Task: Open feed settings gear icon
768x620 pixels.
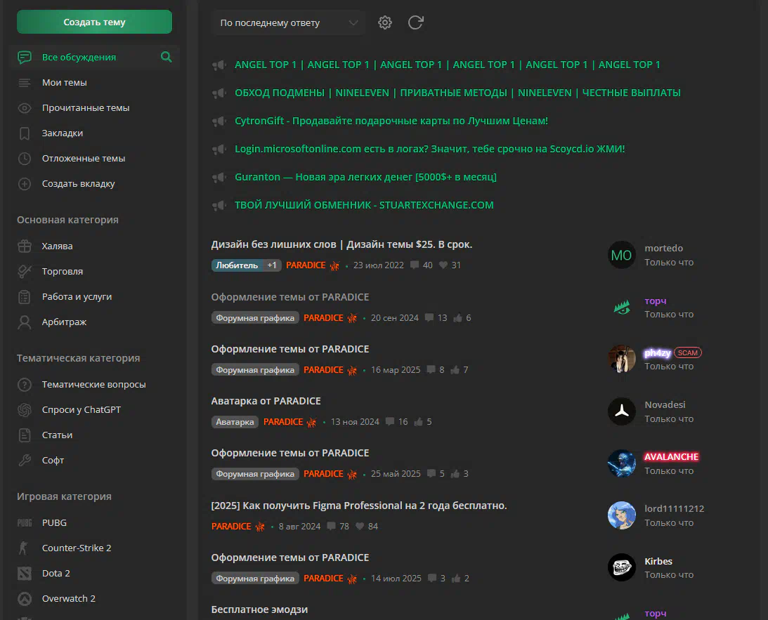Action: [x=385, y=22]
